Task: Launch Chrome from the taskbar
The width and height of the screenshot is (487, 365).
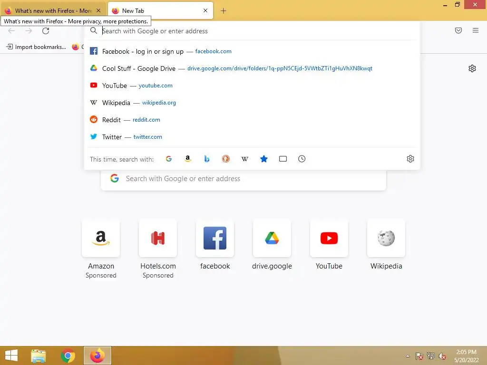Action: click(68, 355)
